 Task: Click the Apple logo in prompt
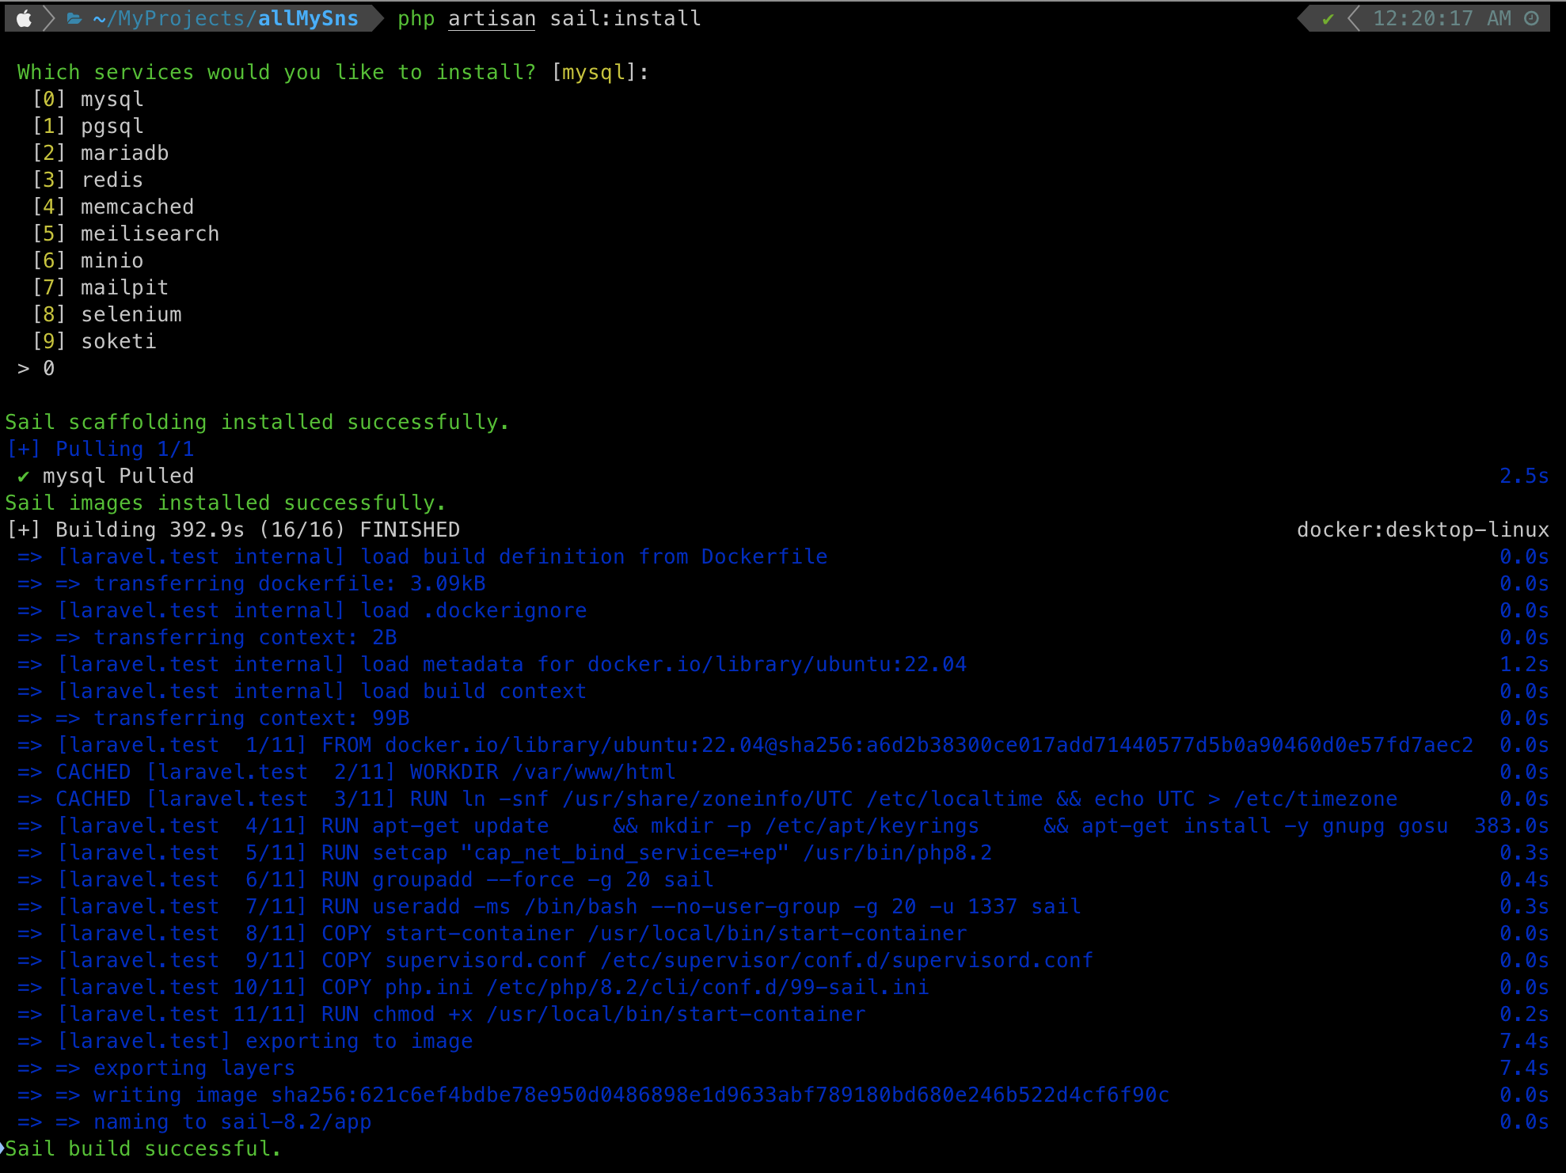pyautogui.click(x=24, y=18)
